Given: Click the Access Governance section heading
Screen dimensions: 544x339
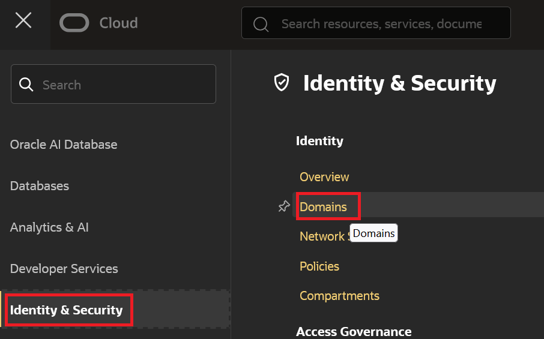Looking at the screenshot, I should [x=354, y=332].
